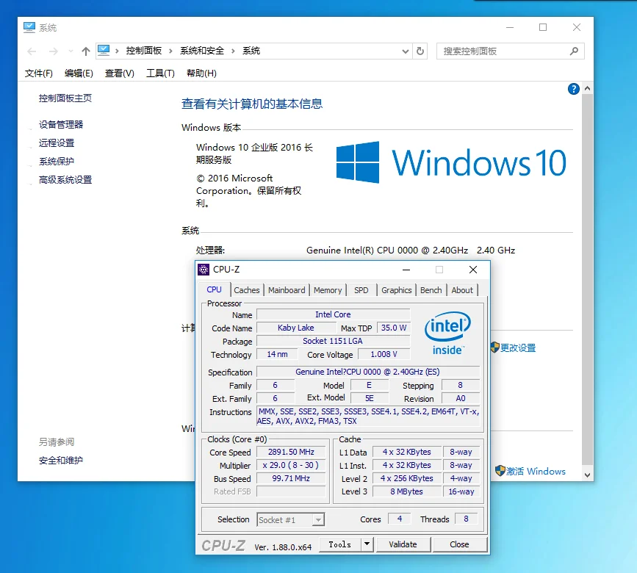
Task: Refresh the System control panel page
Action: point(420,51)
